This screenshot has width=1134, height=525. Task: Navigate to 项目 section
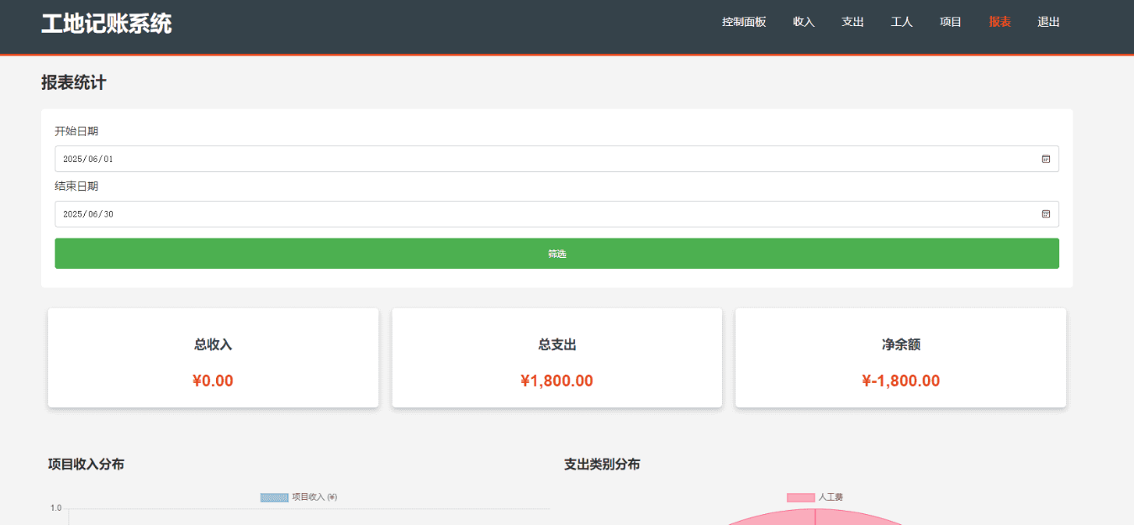(x=951, y=22)
